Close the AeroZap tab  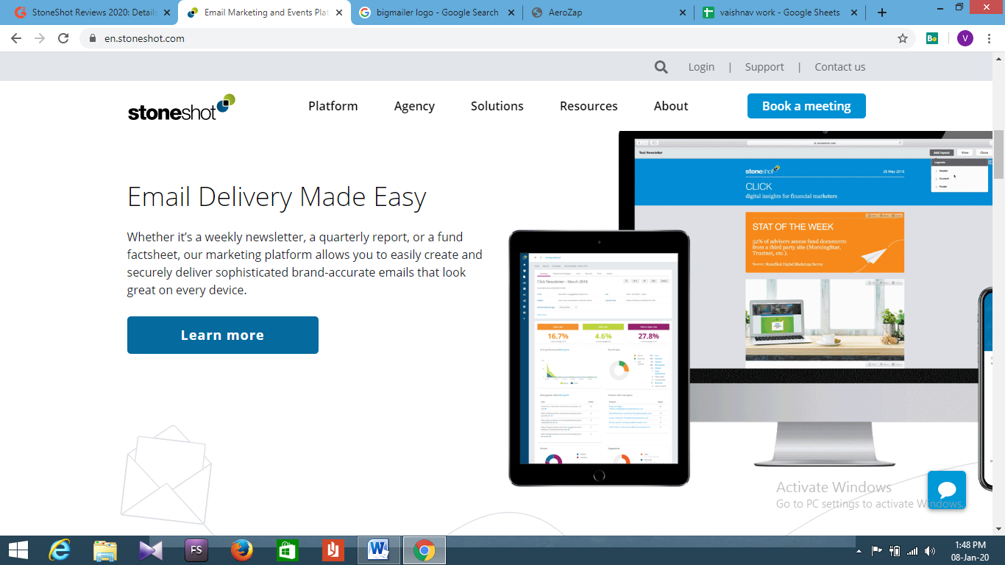coord(682,13)
